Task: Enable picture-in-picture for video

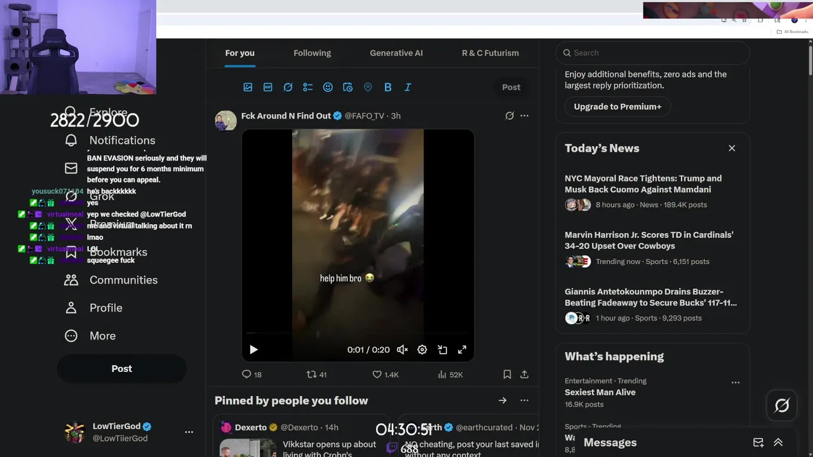Action: point(442,350)
